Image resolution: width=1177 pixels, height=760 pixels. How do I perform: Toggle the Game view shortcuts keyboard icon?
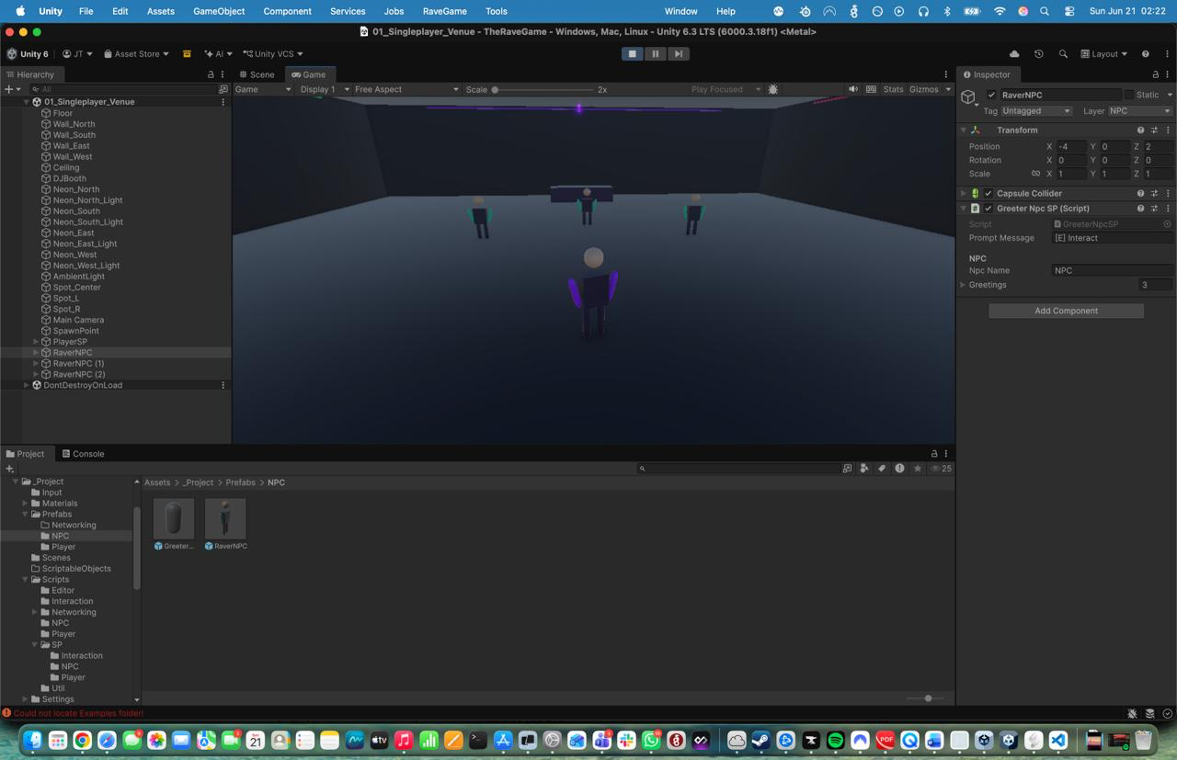(x=871, y=89)
